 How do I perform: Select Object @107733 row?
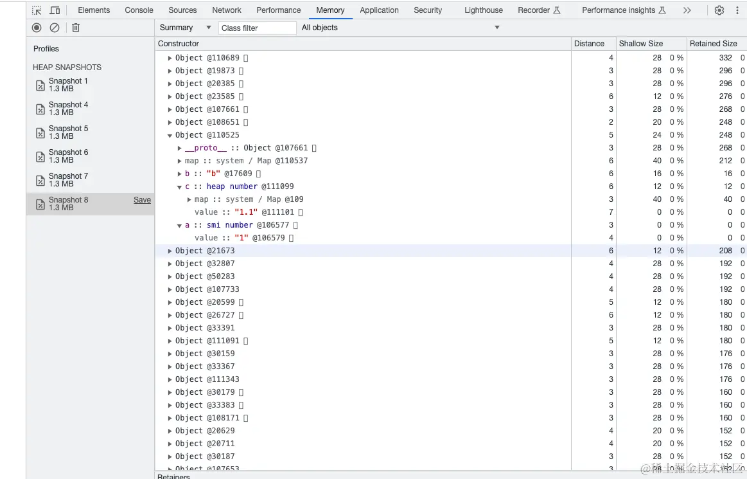pyautogui.click(x=451, y=289)
